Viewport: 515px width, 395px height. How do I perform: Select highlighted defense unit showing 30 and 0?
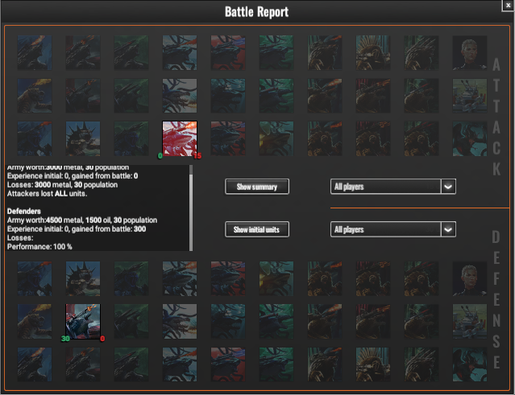pyautogui.click(x=83, y=321)
